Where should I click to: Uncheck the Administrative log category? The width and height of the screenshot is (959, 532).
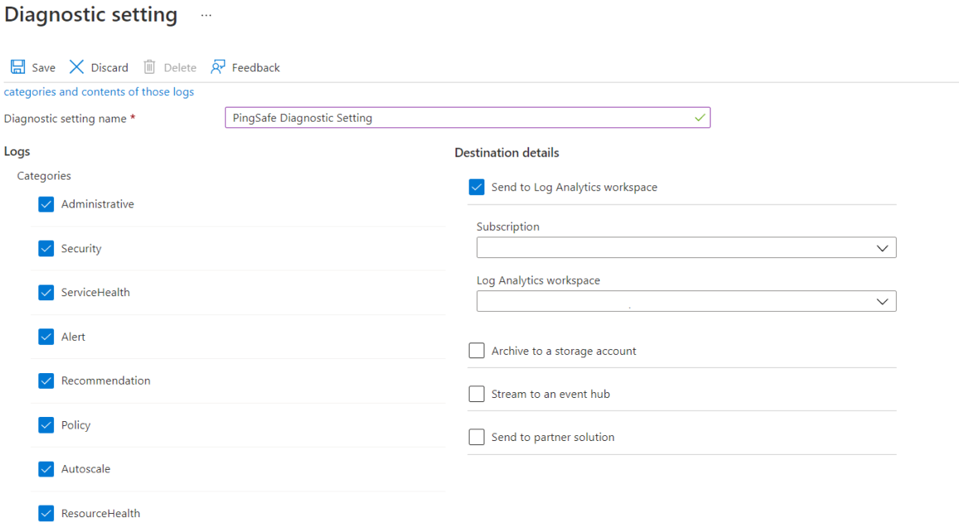(46, 204)
